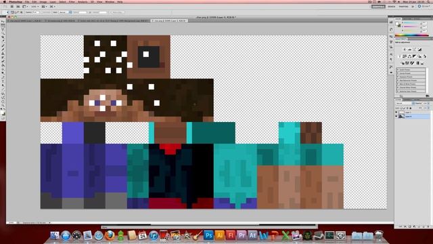Screen dimensions: 433x244
Task: Add a Curves adjustment
Action: tap(415, 49)
